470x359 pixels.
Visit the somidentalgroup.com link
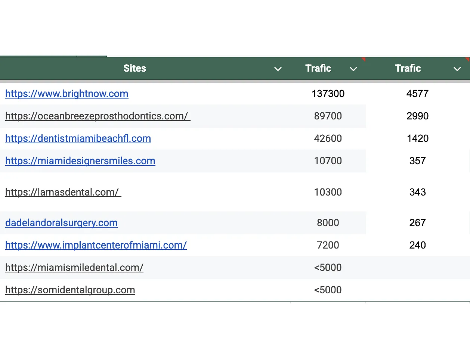coord(70,290)
